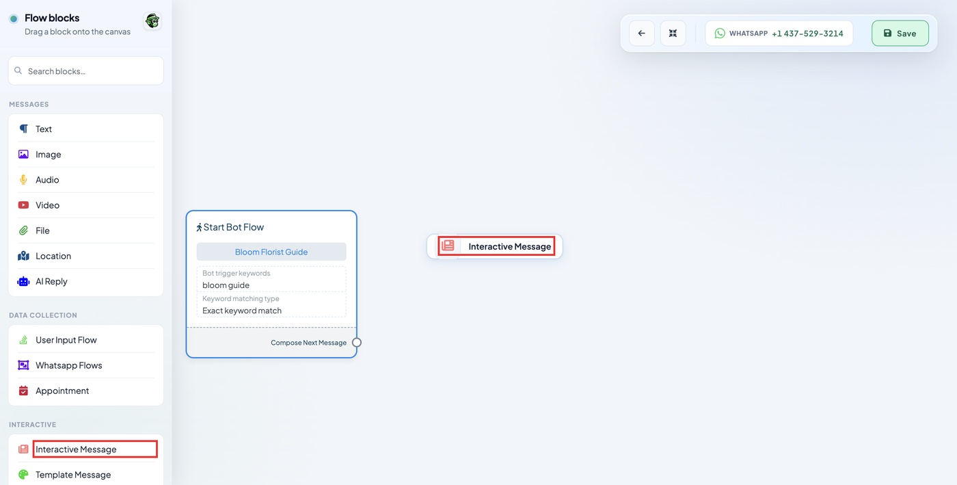Click the MESSAGES section heading
The height and width of the screenshot is (485, 957).
click(29, 105)
